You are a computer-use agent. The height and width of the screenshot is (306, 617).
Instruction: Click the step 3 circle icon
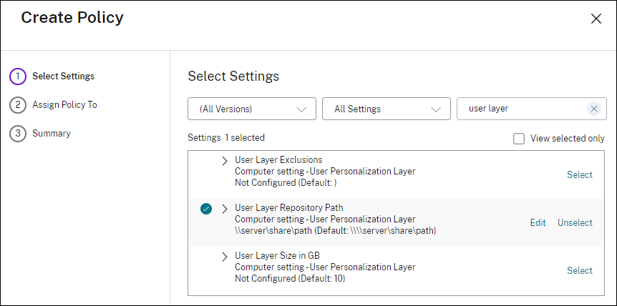[18, 134]
